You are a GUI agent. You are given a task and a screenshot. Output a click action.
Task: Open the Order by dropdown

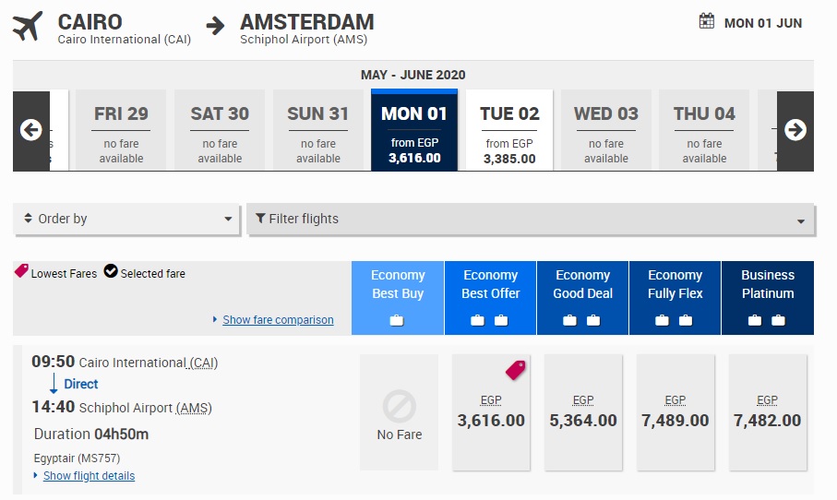coord(127,219)
